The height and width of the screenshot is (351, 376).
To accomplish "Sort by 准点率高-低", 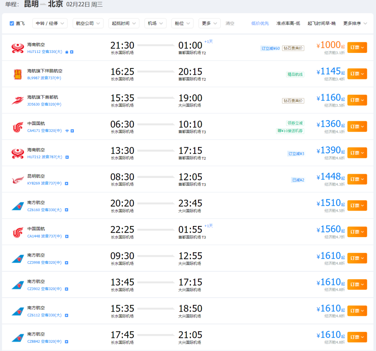I will coord(288,23).
